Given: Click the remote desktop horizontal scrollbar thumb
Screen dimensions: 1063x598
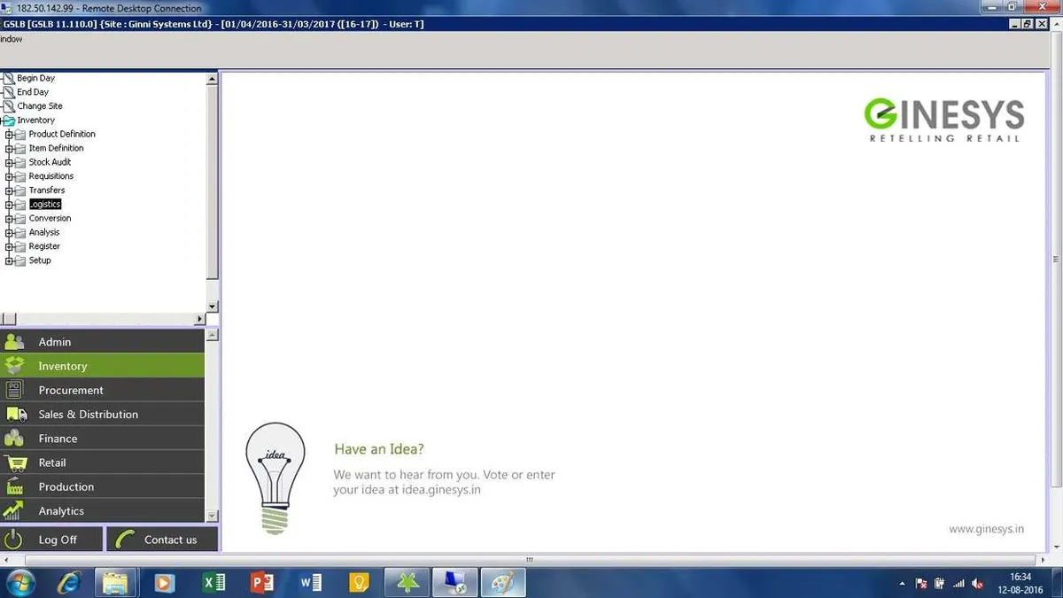Looking at the screenshot, I should click(x=530, y=560).
